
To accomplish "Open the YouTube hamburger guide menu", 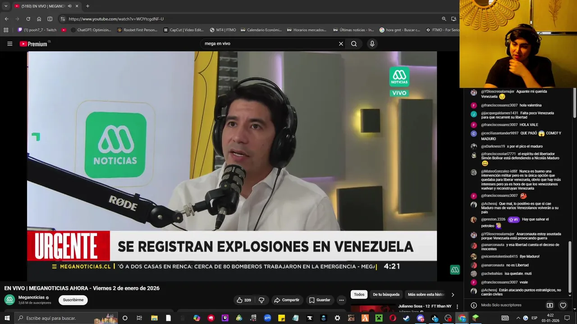I will click(x=9, y=44).
